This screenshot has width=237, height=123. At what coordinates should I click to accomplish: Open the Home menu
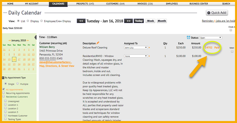pyautogui.click(x=10, y=4)
